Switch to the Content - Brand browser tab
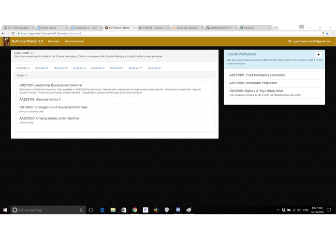Viewport: 336px width, 239px height. point(154,28)
